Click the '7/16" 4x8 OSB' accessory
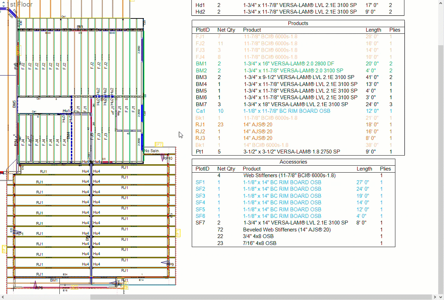 260,243
